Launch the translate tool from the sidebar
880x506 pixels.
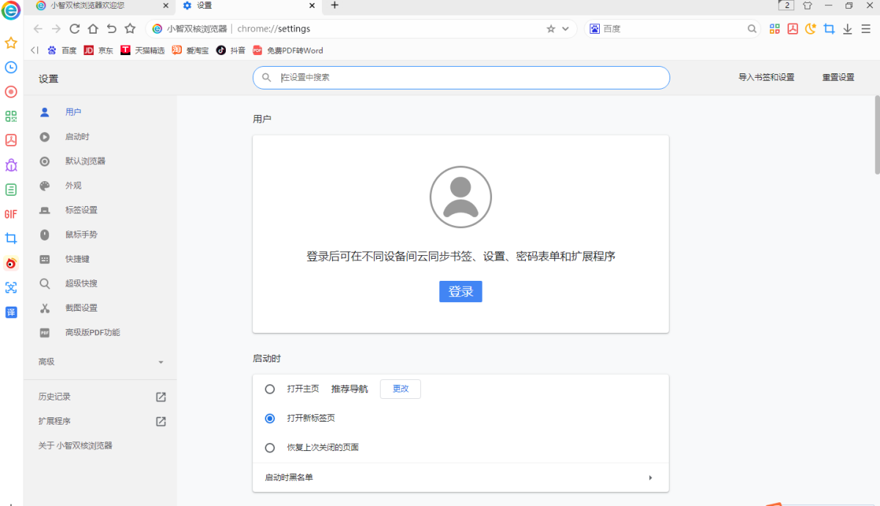tap(11, 312)
